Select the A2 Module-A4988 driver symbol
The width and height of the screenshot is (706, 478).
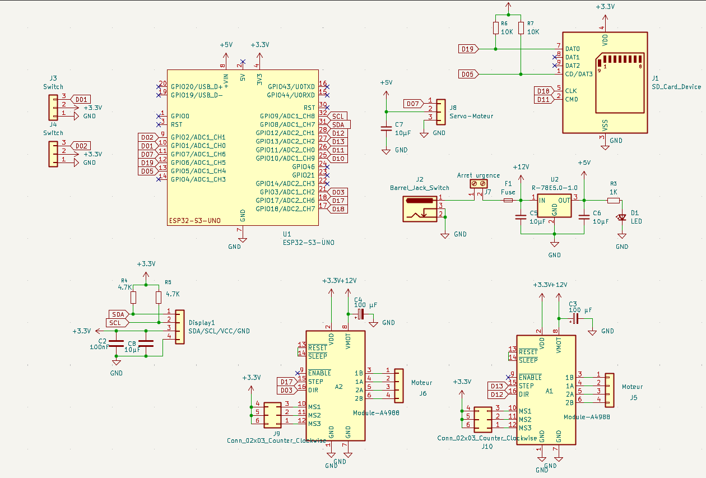(x=335, y=386)
